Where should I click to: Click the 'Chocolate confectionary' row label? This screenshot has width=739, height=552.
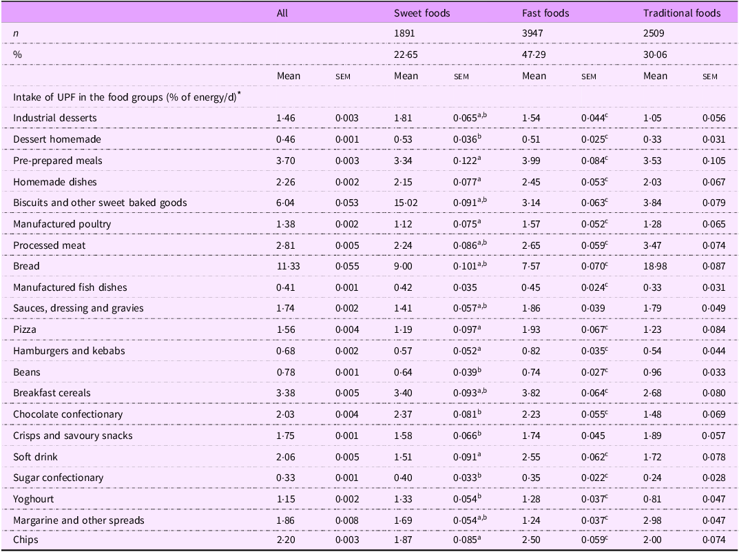click(x=67, y=414)
